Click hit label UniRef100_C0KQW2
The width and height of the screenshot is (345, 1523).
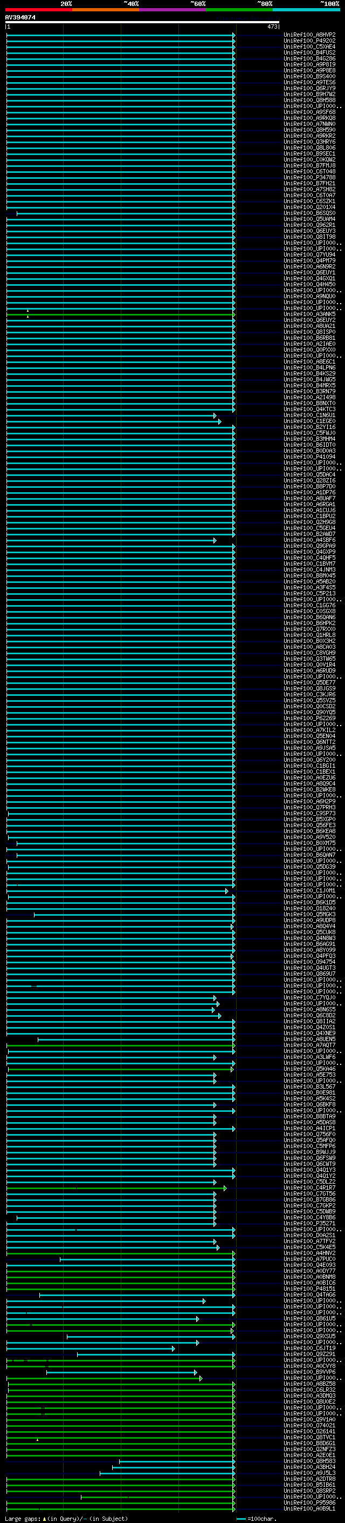tap(309, 159)
